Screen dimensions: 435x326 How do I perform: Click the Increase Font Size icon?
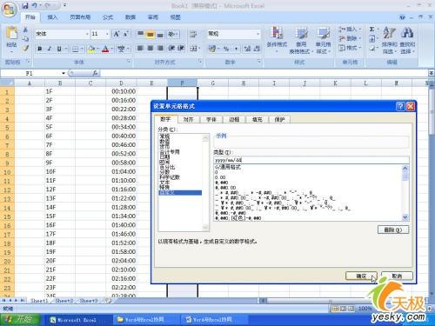tap(117, 34)
